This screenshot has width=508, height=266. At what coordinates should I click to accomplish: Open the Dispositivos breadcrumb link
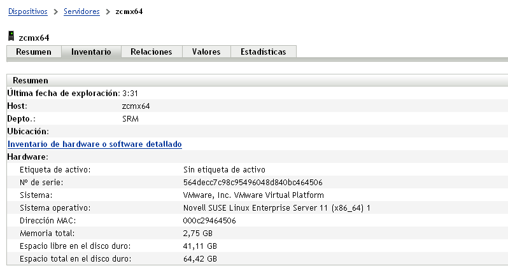click(29, 11)
